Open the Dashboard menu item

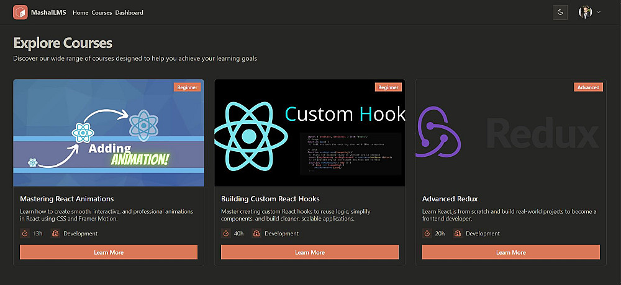[x=129, y=12]
